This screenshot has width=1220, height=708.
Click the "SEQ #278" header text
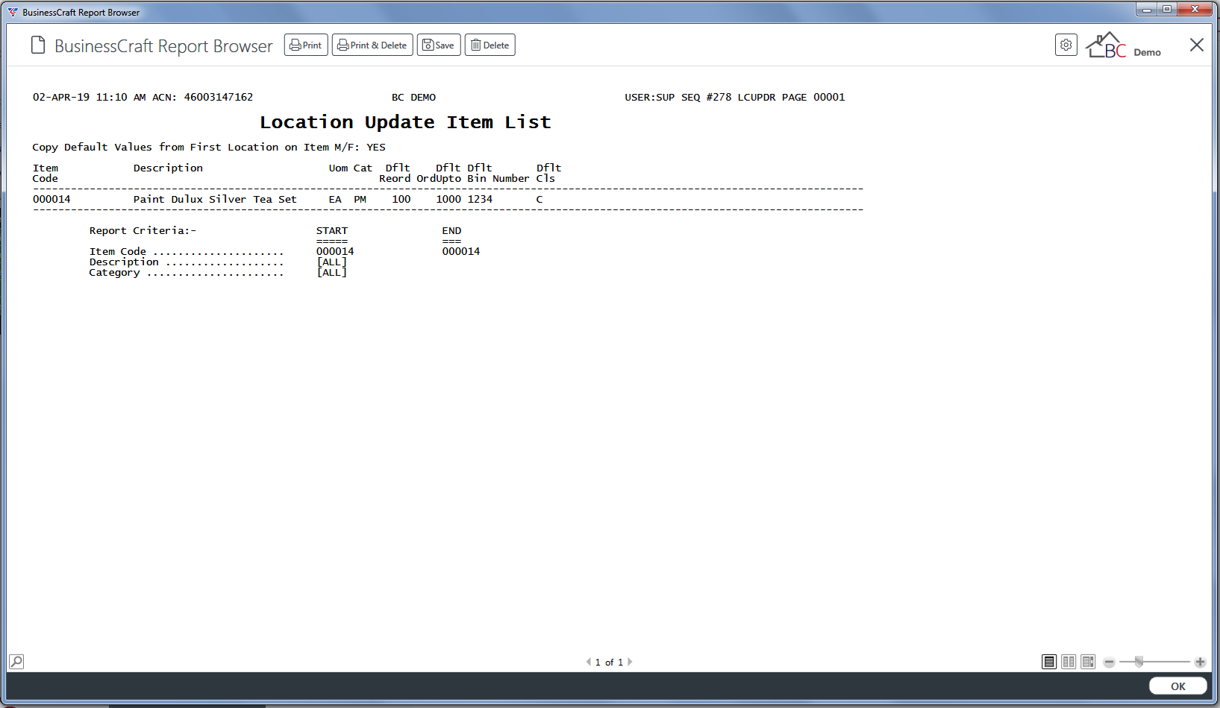click(x=706, y=97)
